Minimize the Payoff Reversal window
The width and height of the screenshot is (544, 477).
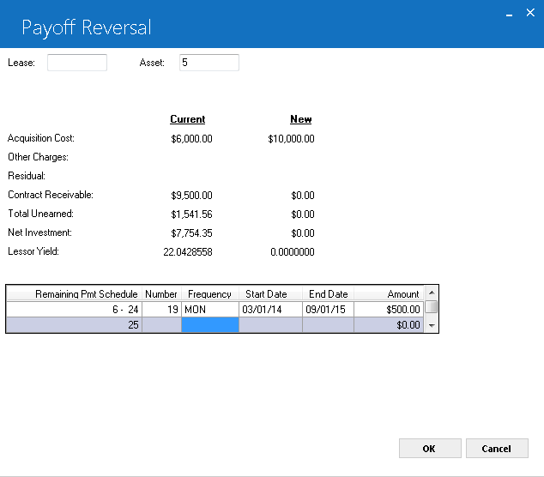pyautogui.click(x=509, y=14)
